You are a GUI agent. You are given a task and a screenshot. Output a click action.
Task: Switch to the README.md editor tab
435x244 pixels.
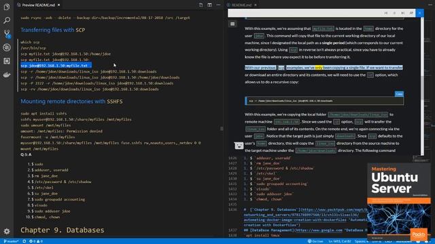[x=241, y=5]
